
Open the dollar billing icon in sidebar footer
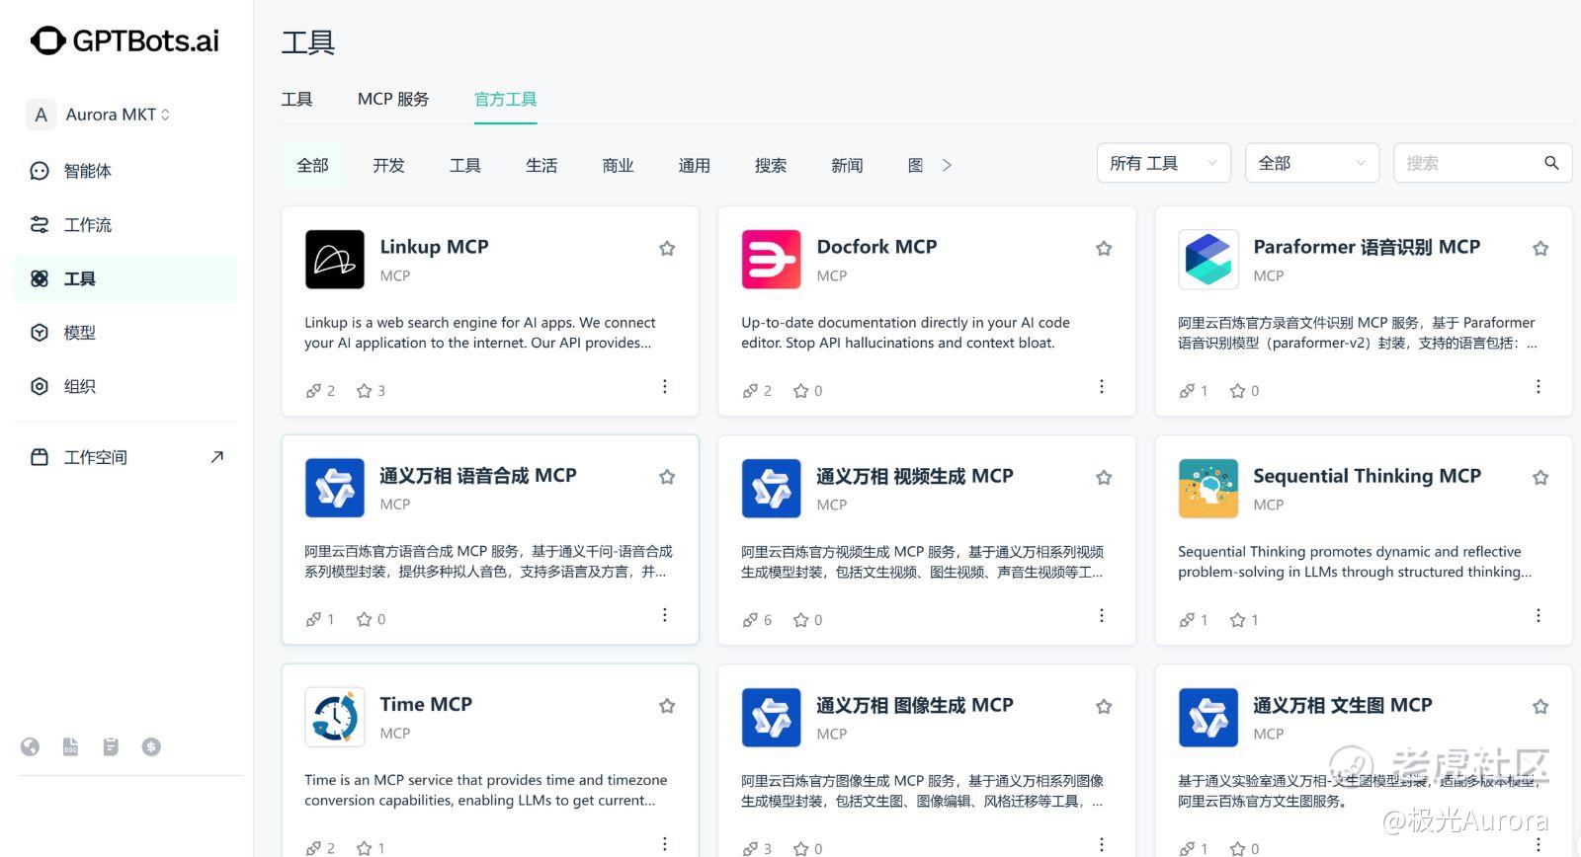click(151, 746)
